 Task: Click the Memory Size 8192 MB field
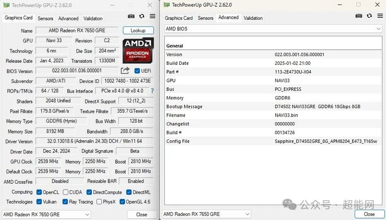click(55, 131)
